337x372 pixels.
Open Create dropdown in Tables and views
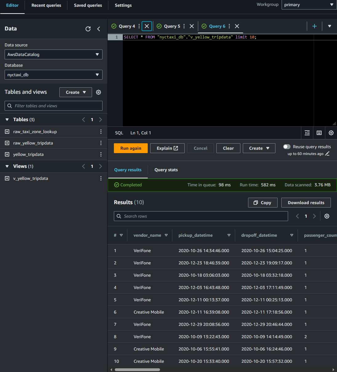[x=76, y=92]
